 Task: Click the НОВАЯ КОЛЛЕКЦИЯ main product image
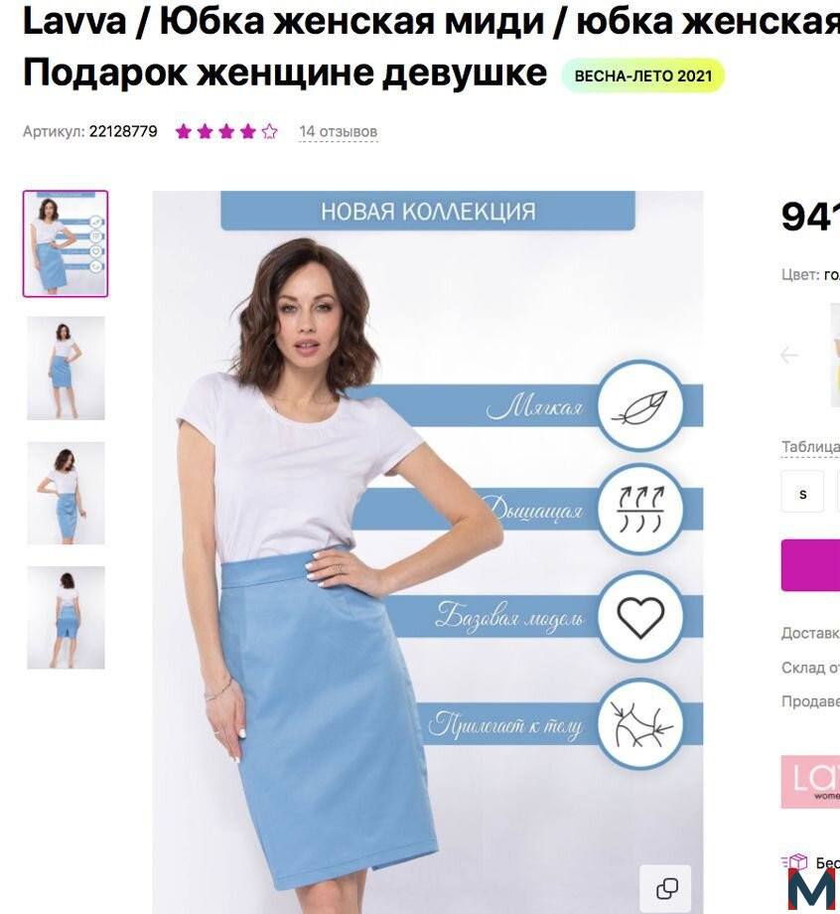click(x=428, y=551)
